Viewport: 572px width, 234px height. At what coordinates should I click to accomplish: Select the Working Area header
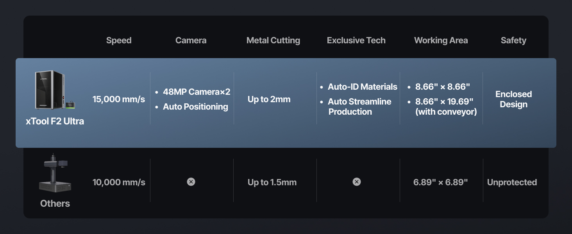441,41
